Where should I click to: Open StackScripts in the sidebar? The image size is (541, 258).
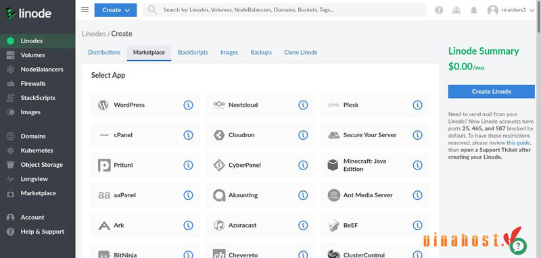click(x=38, y=98)
